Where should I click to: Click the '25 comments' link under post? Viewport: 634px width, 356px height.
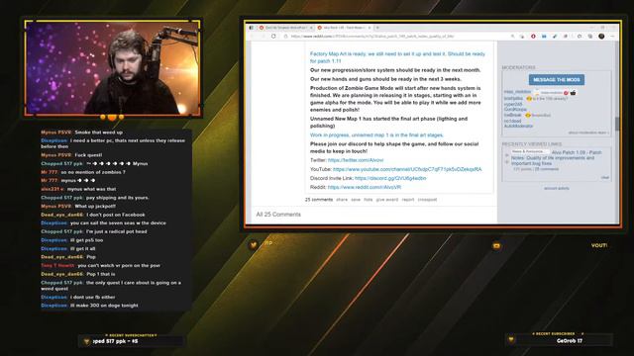[319, 200]
